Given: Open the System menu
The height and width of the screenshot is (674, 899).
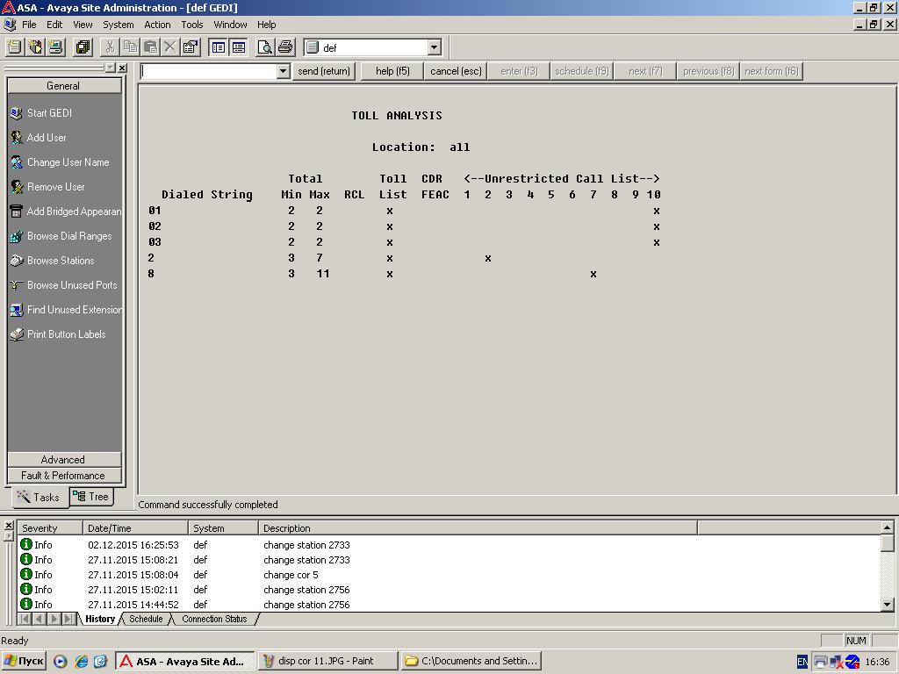Looking at the screenshot, I should click(x=119, y=25).
